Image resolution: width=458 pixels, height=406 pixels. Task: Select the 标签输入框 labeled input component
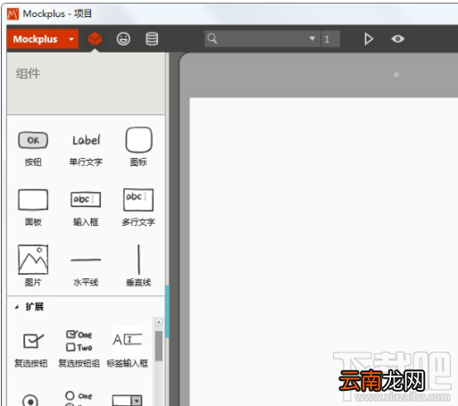pyautogui.click(x=127, y=348)
